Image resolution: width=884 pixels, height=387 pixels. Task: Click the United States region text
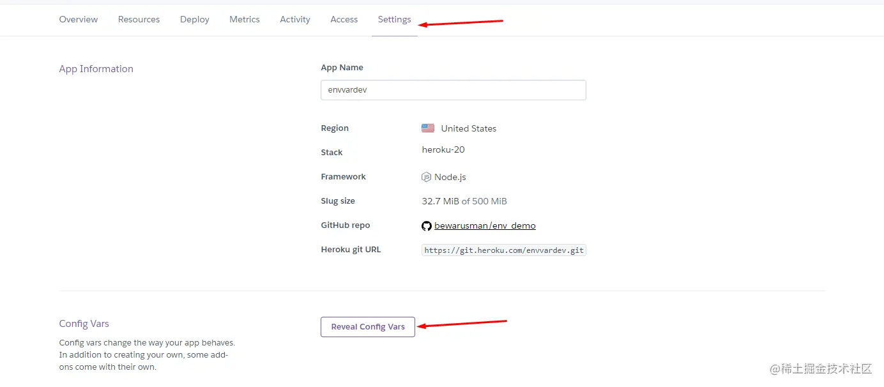coord(469,128)
